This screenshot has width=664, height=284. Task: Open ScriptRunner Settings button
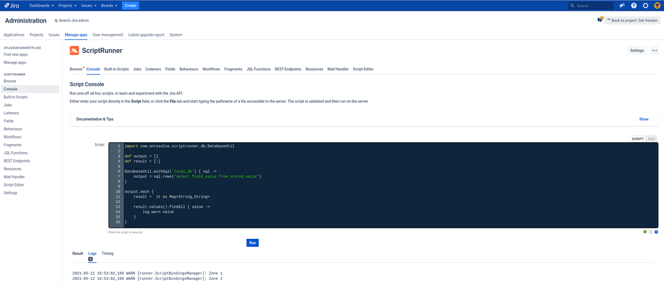tap(637, 50)
